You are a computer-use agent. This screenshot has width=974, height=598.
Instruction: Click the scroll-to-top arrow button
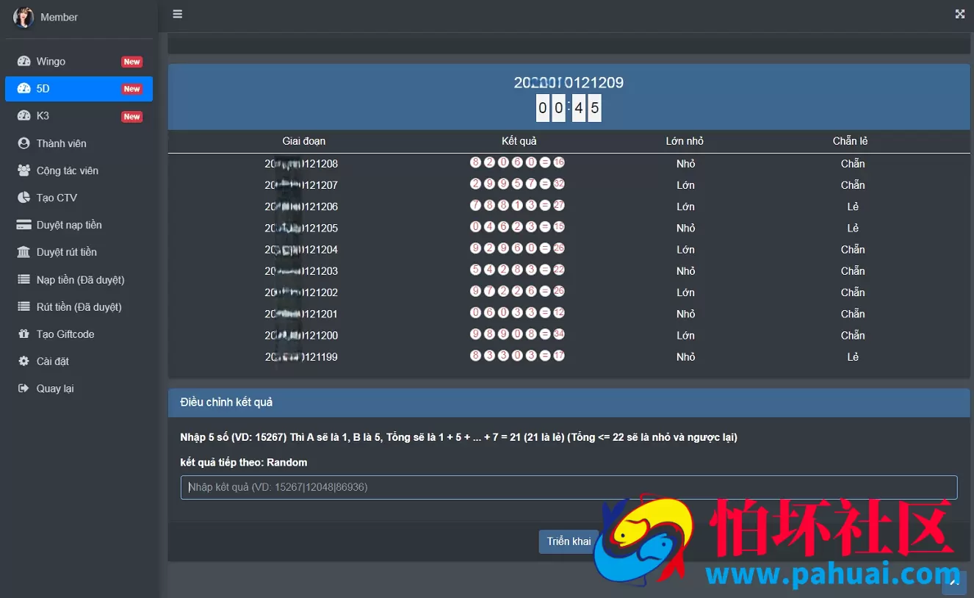tap(954, 583)
